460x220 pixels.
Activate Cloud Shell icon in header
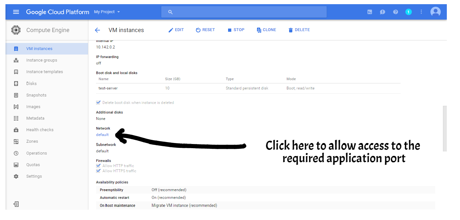[370, 12]
